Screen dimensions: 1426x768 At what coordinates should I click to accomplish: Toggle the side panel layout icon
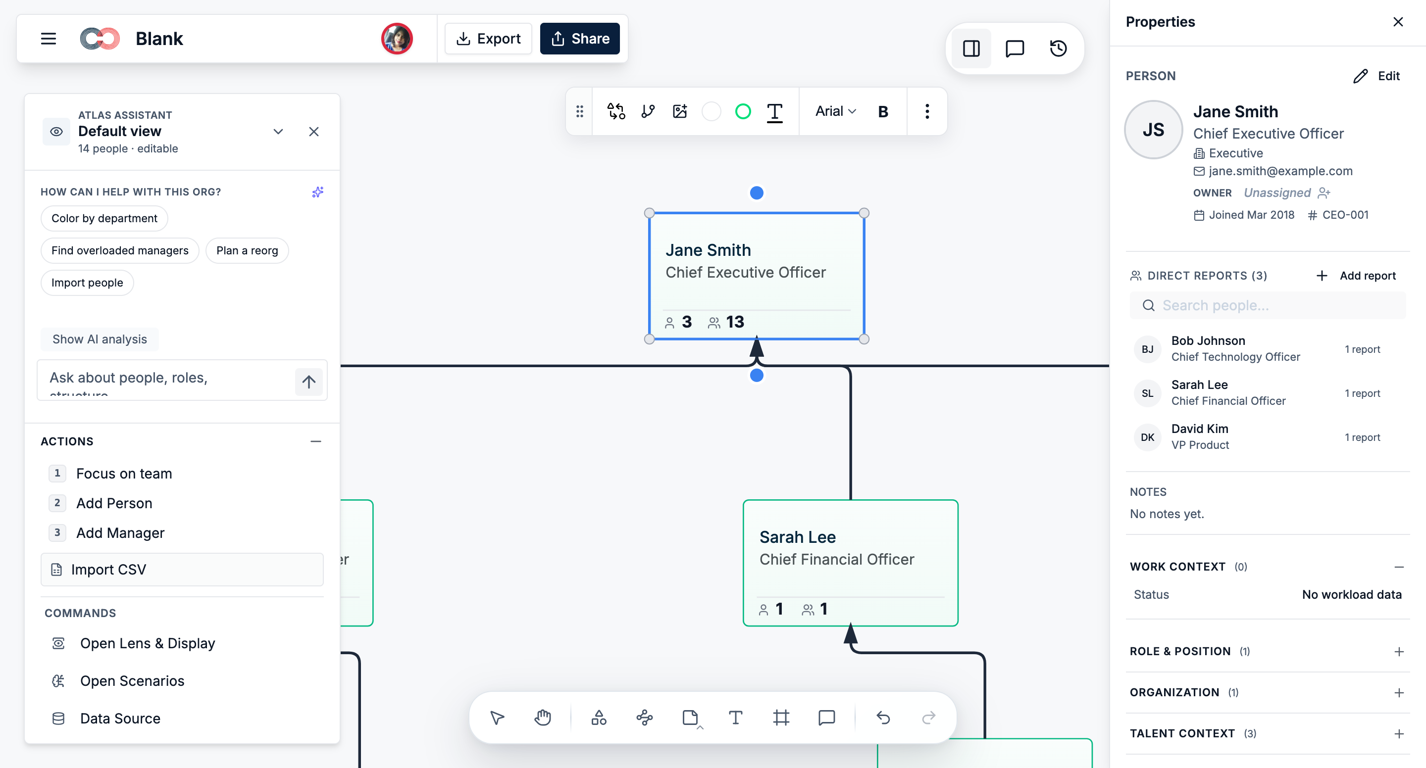tap(971, 48)
